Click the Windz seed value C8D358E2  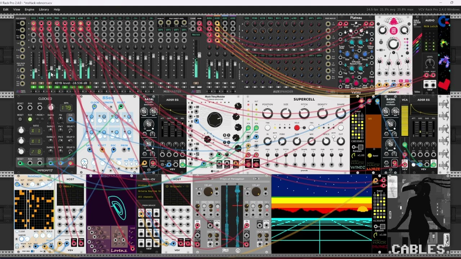[357, 141]
